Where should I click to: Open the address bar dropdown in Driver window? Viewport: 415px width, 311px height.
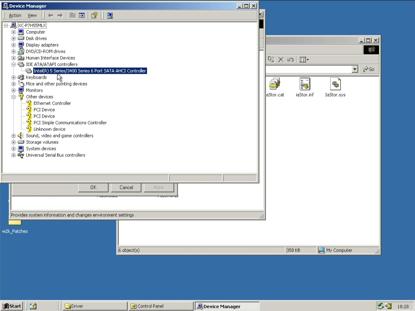[355, 69]
